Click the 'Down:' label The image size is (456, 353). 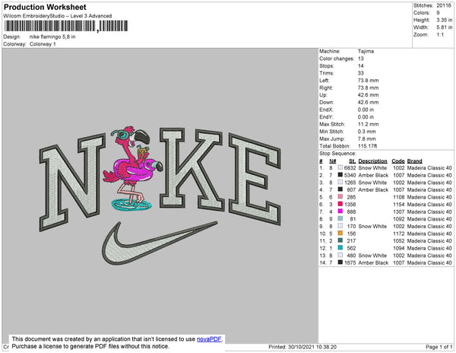(327, 102)
